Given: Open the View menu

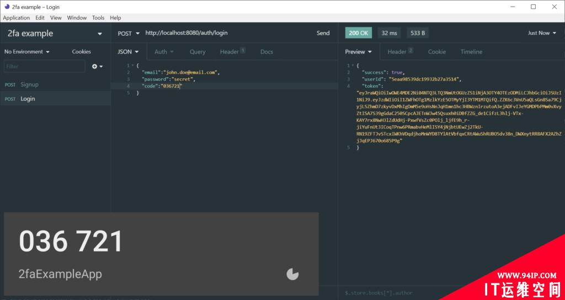Looking at the screenshot, I should [x=56, y=18].
